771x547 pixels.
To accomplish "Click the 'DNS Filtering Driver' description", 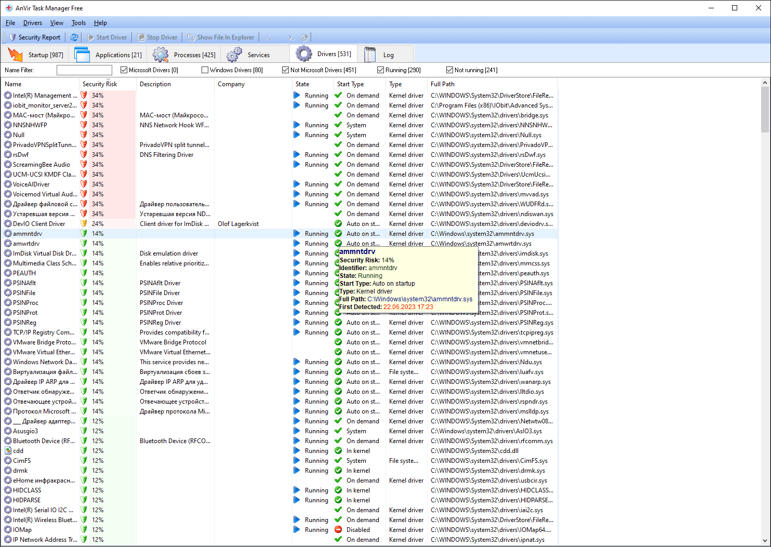I will [x=166, y=155].
